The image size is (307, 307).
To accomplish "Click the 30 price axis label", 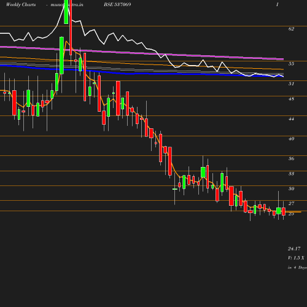I will (291, 188).
